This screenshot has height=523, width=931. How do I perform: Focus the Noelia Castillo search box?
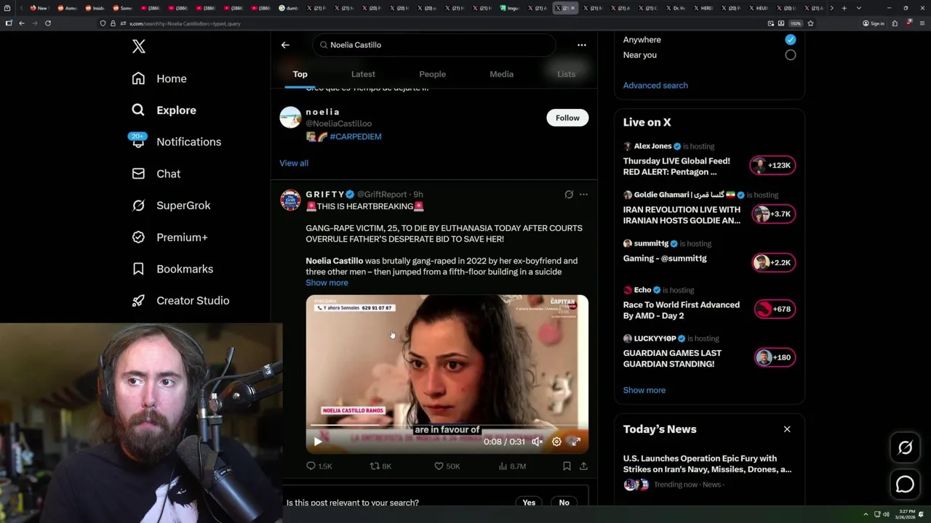pos(434,45)
